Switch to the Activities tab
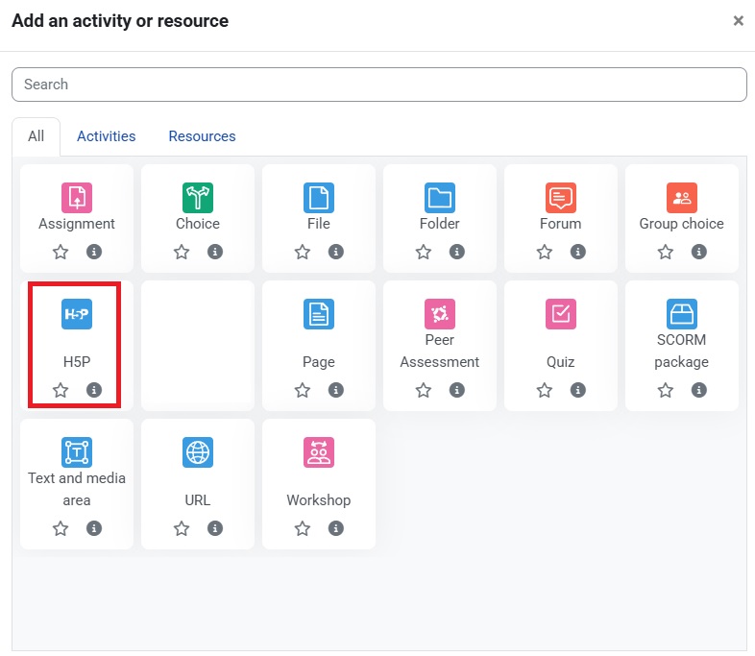This screenshot has height=656, width=755. coord(107,136)
